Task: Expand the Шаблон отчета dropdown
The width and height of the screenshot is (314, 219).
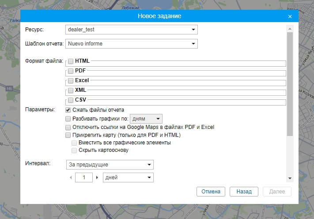Action: pyautogui.click(x=131, y=44)
